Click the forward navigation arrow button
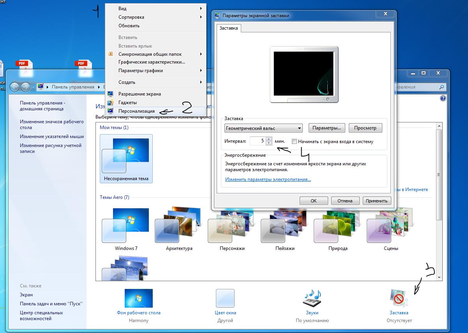 26,87
